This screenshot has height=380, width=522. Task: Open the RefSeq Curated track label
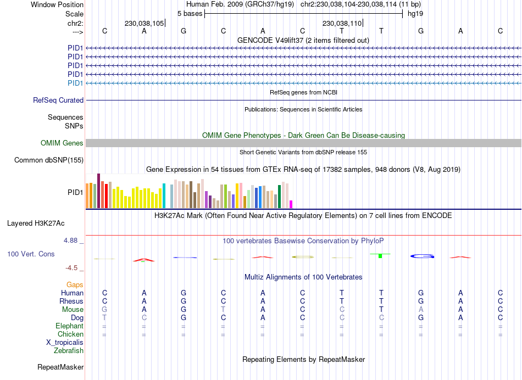click(x=58, y=100)
